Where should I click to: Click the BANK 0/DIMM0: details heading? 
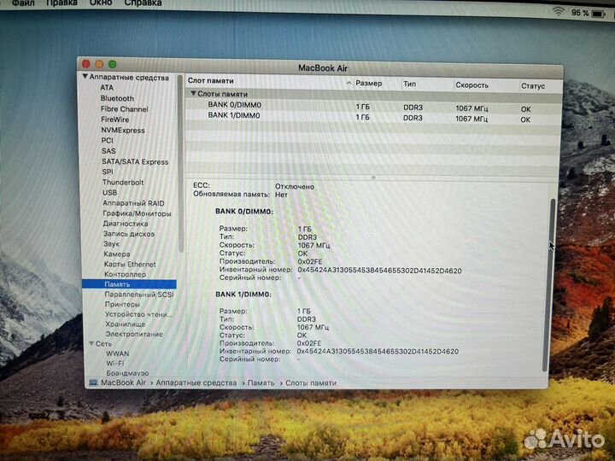(x=244, y=212)
